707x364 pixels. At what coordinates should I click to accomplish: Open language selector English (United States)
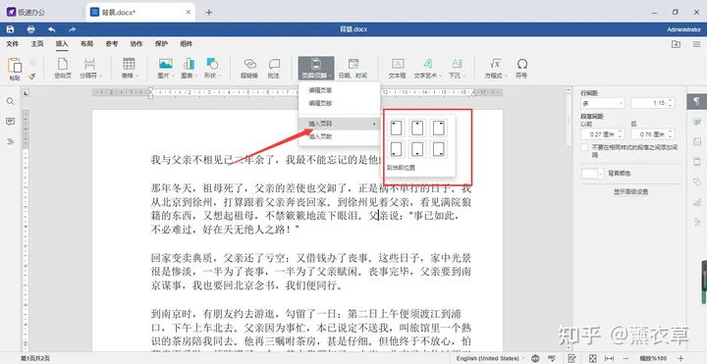(490, 358)
